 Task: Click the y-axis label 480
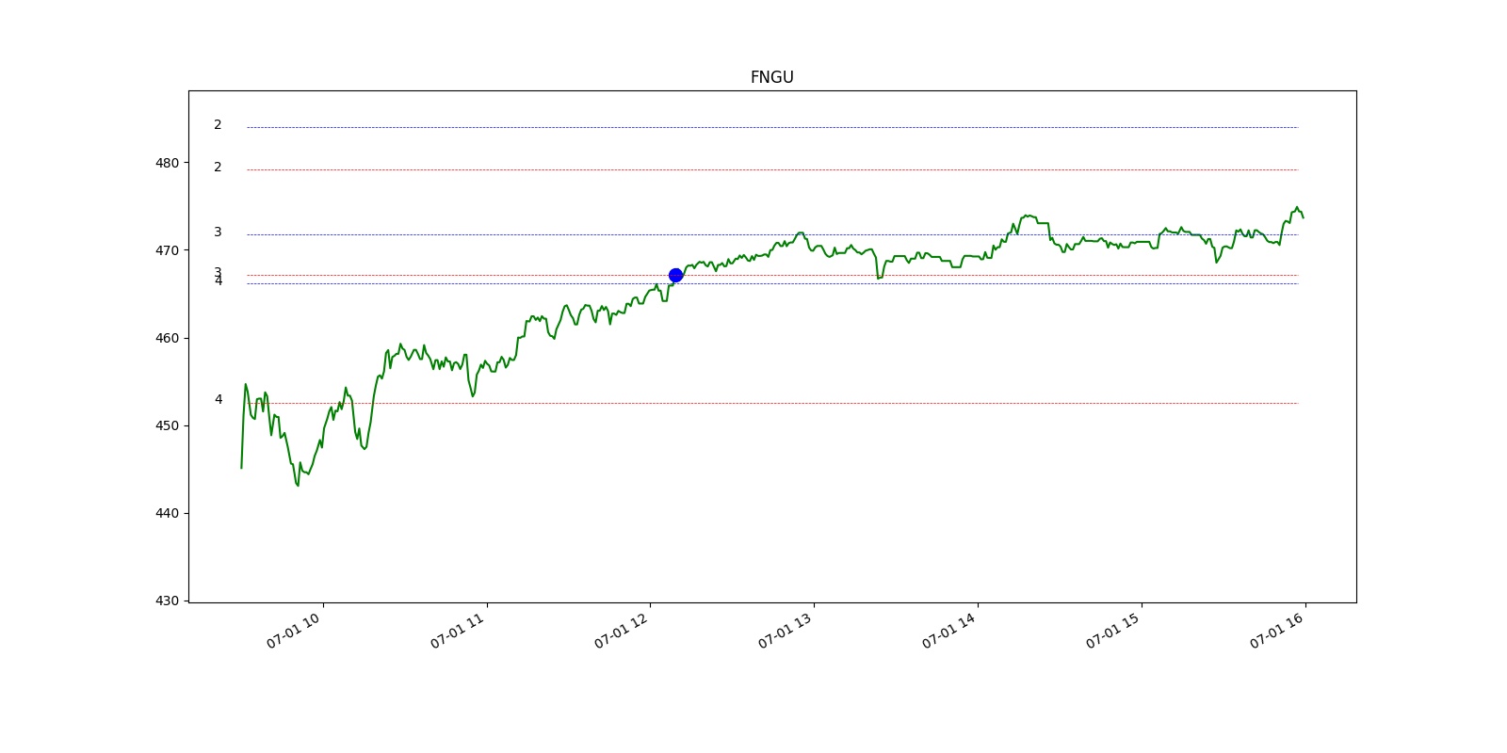167,163
